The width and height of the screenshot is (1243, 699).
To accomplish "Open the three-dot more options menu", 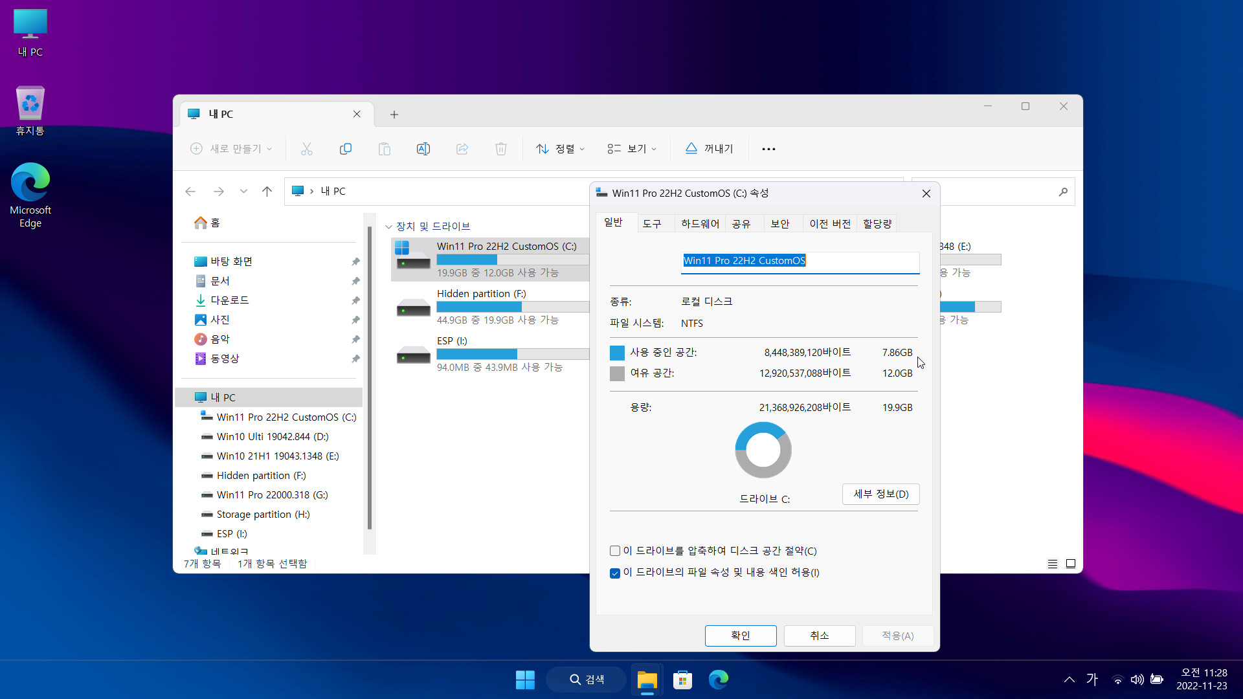I will pyautogui.click(x=768, y=149).
